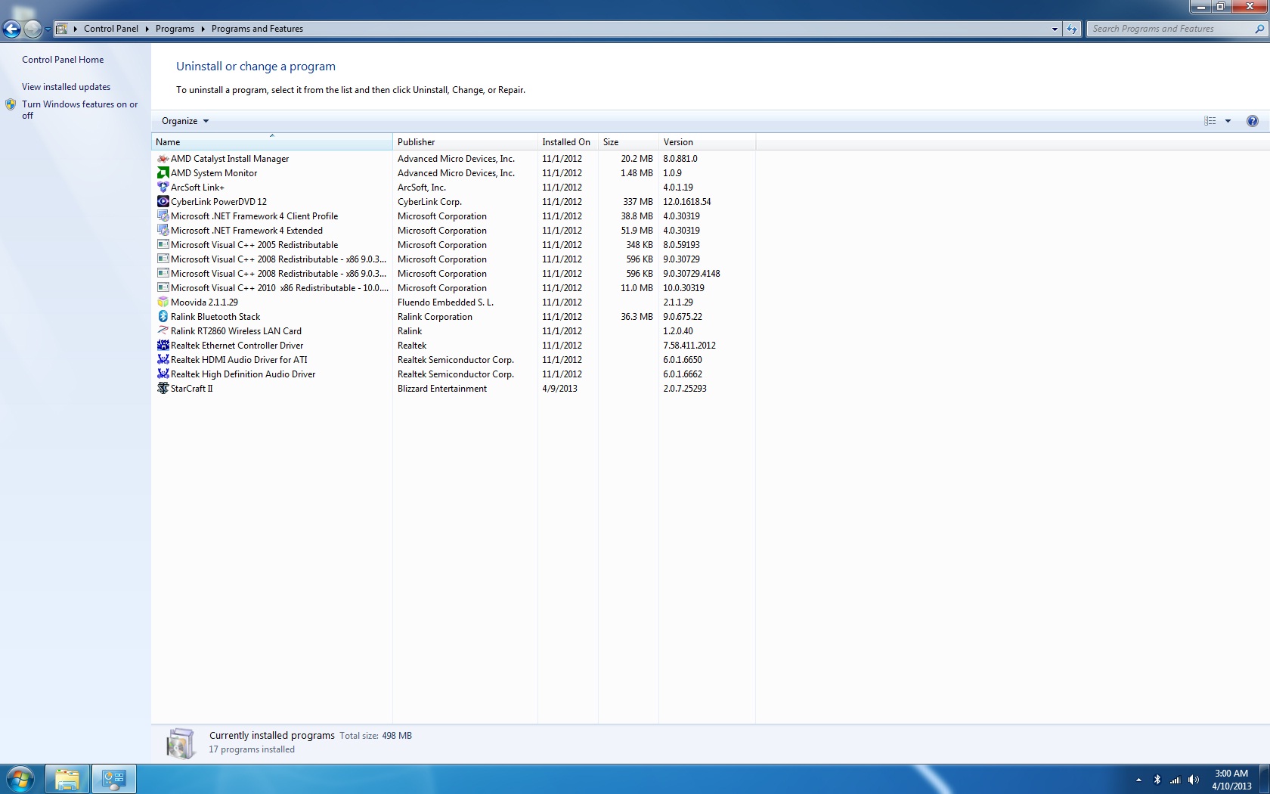The height and width of the screenshot is (794, 1270).
Task: Click version 12.0.1618.54 cell
Action: [687, 202]
